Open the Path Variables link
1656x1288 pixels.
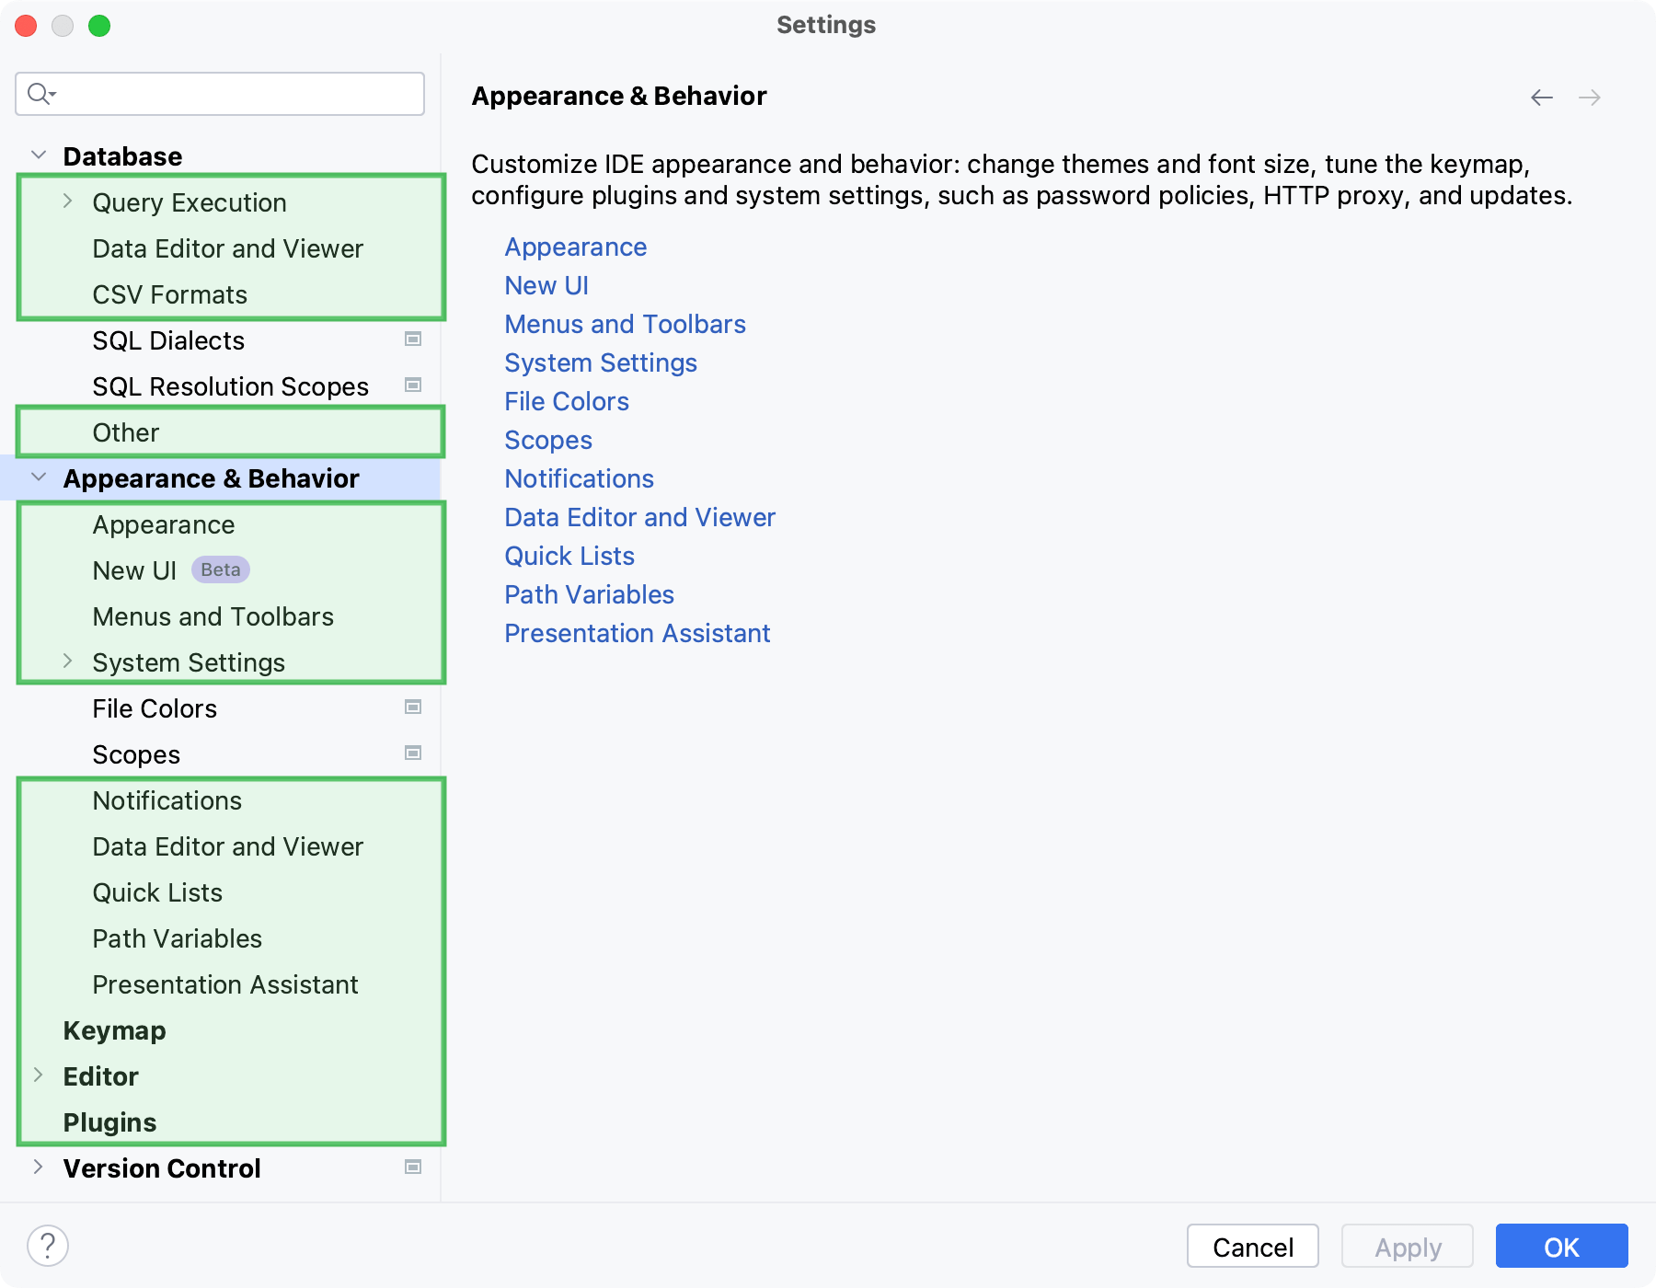tap(590, 595)
